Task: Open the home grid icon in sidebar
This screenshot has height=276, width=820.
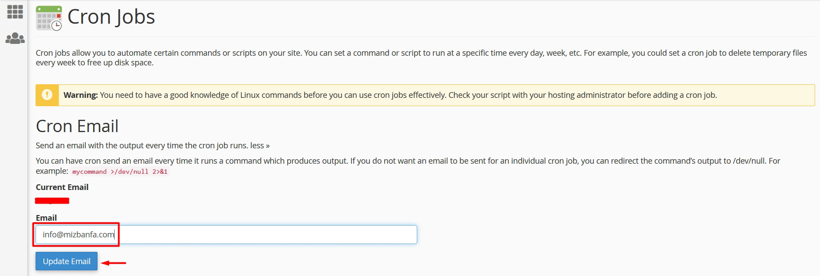Action: (x=15, y=12)
